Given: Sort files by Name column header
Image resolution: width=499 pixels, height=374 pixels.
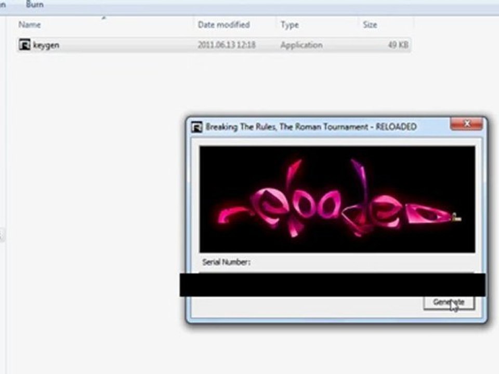Looking at the screenshot, I should (30, 24).
